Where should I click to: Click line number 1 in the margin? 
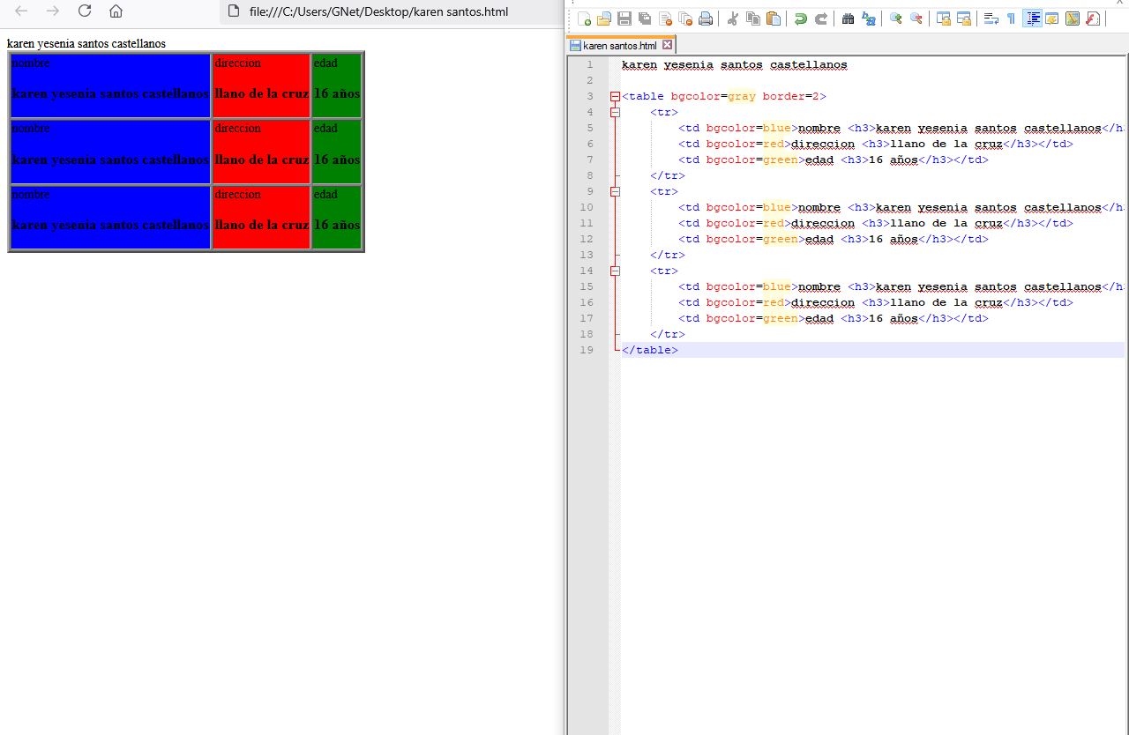pos(589,64)
